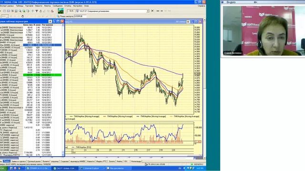Click the candlestick price chart area
Viewport: 305px width, 171px height.
[129, 69]
